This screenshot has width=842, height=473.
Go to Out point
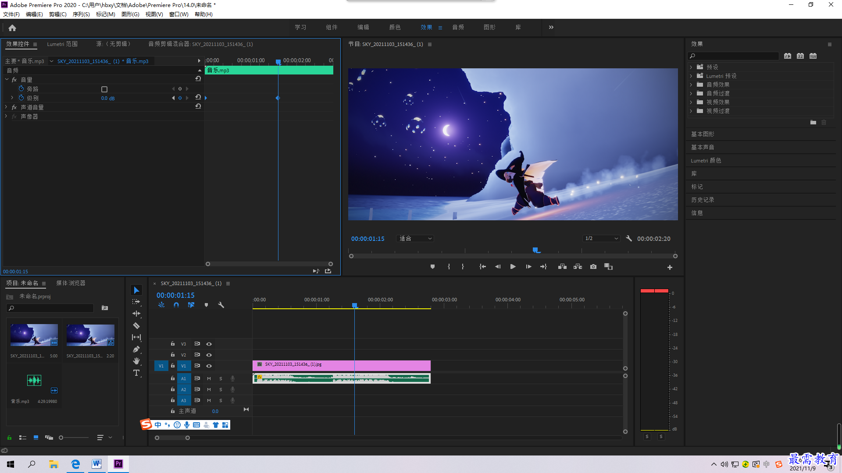click(544, 267)
